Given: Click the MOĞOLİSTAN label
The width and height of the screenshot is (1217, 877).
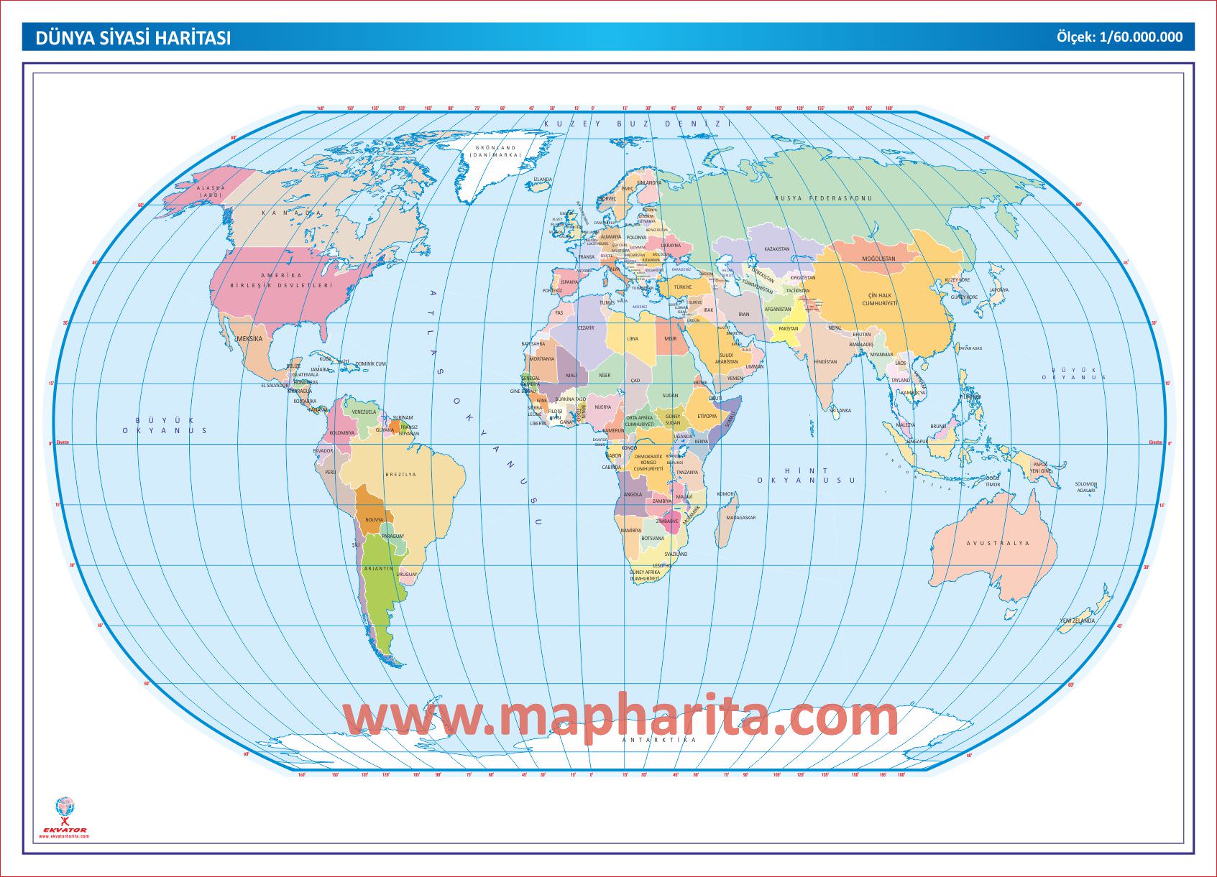Looking at the screenshot, I should (878, 259).
